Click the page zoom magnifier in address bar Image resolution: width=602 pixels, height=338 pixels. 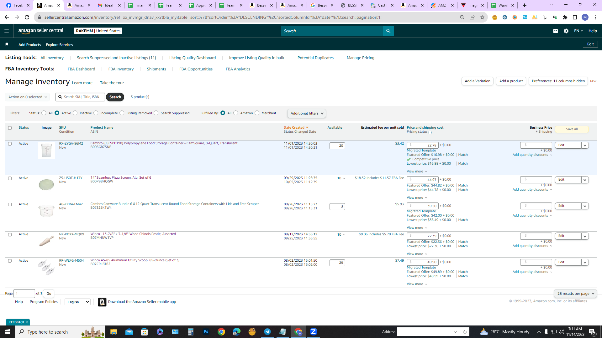point(462,17)
